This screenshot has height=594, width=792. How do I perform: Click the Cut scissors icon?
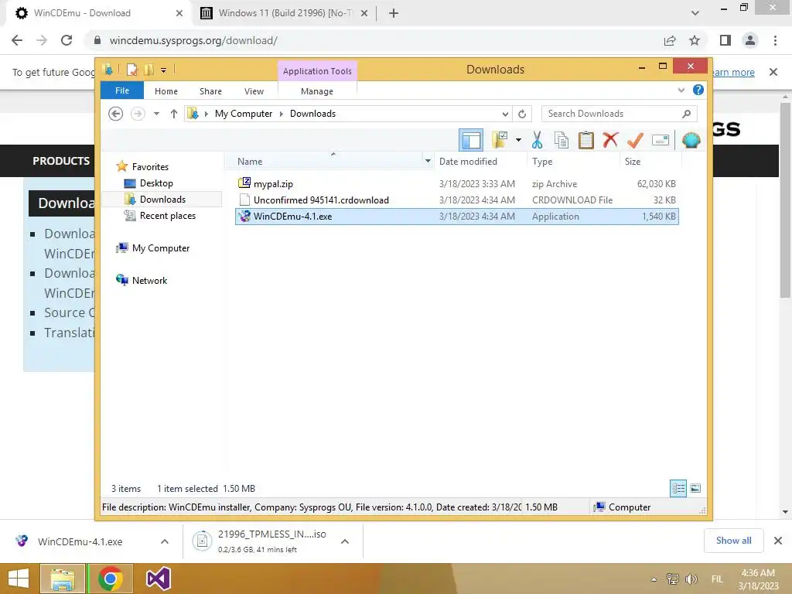(537, 140)
